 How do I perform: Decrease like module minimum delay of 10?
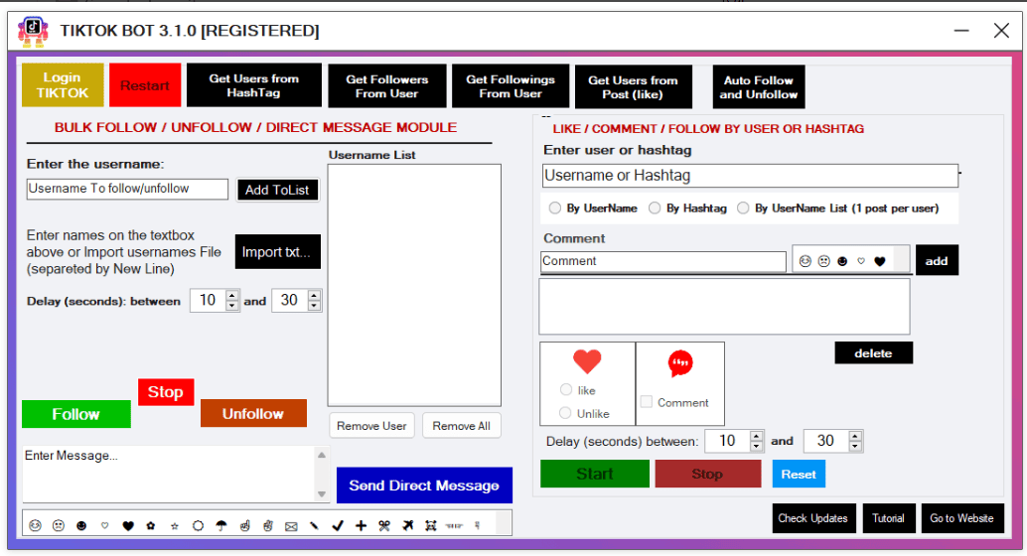pos(757,447)
